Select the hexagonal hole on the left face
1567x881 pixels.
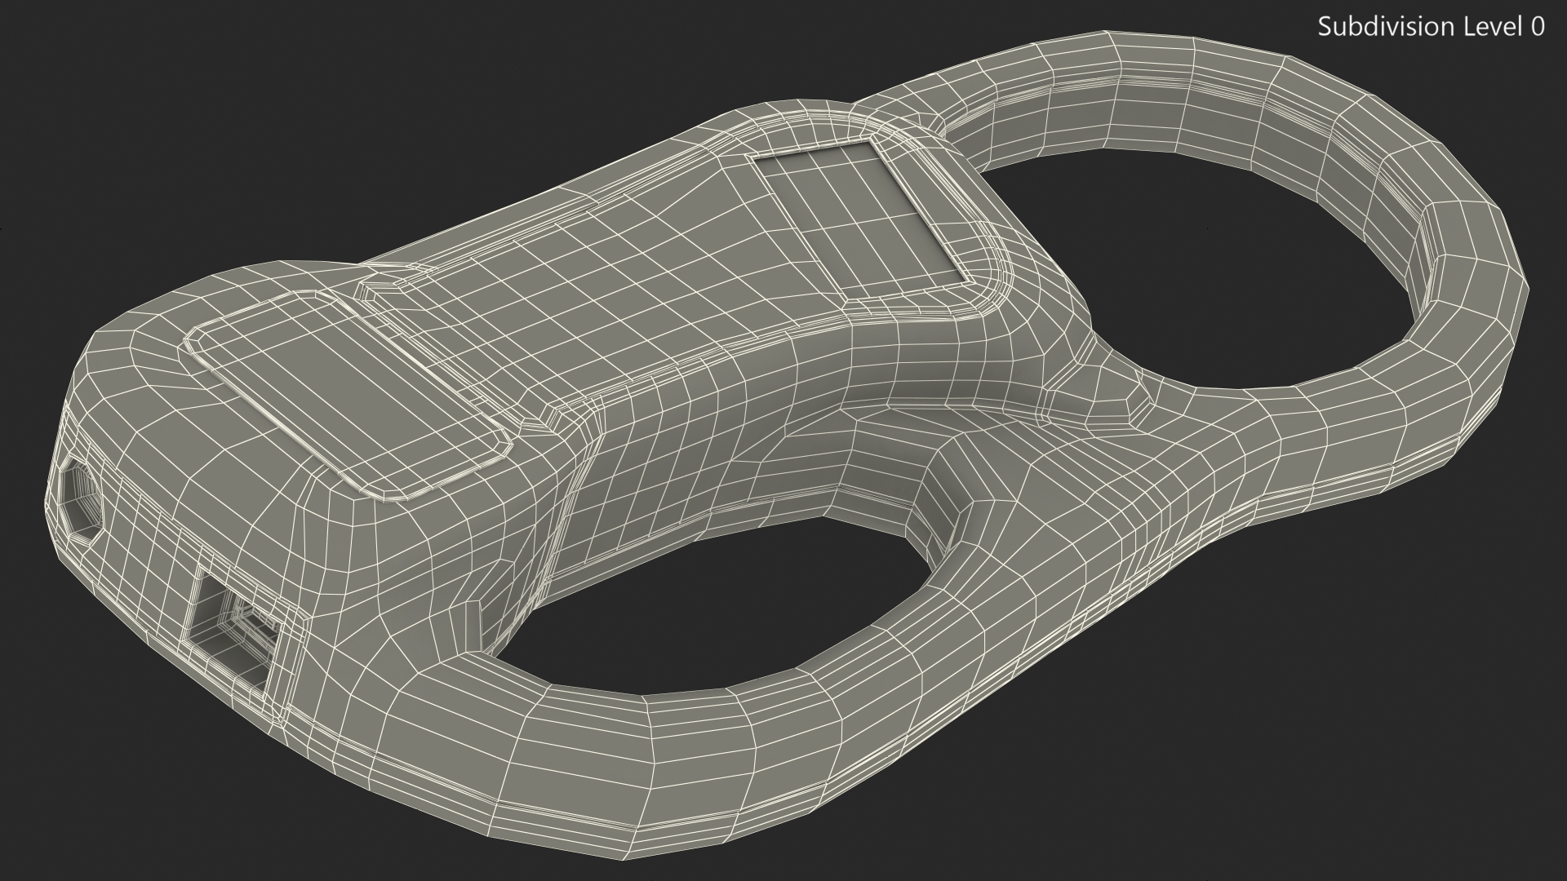(x=80, y=498)
